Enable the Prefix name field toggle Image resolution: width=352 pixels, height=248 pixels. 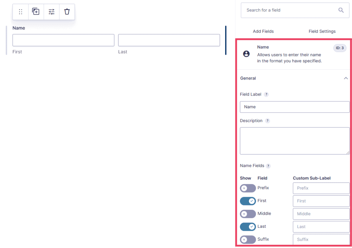click(248, 188)
